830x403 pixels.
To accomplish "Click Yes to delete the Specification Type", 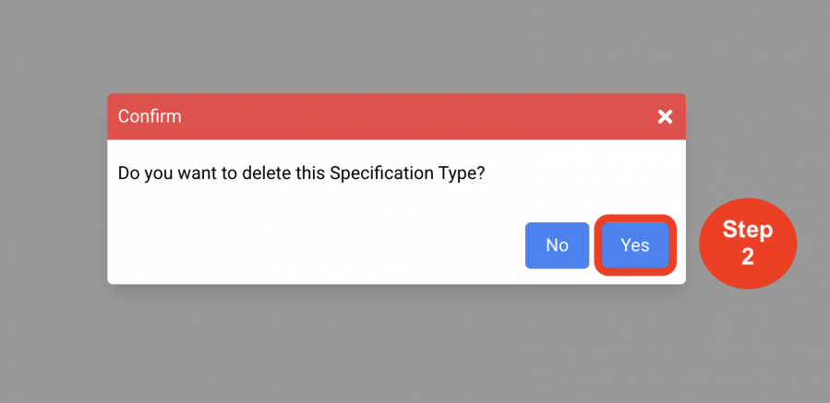I will (635, 245).
